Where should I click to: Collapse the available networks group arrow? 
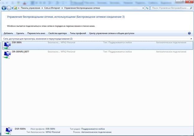click(x=191, y=39)
